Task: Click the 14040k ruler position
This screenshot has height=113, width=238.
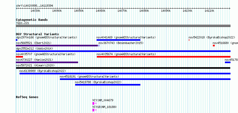Action: [57, 11]
